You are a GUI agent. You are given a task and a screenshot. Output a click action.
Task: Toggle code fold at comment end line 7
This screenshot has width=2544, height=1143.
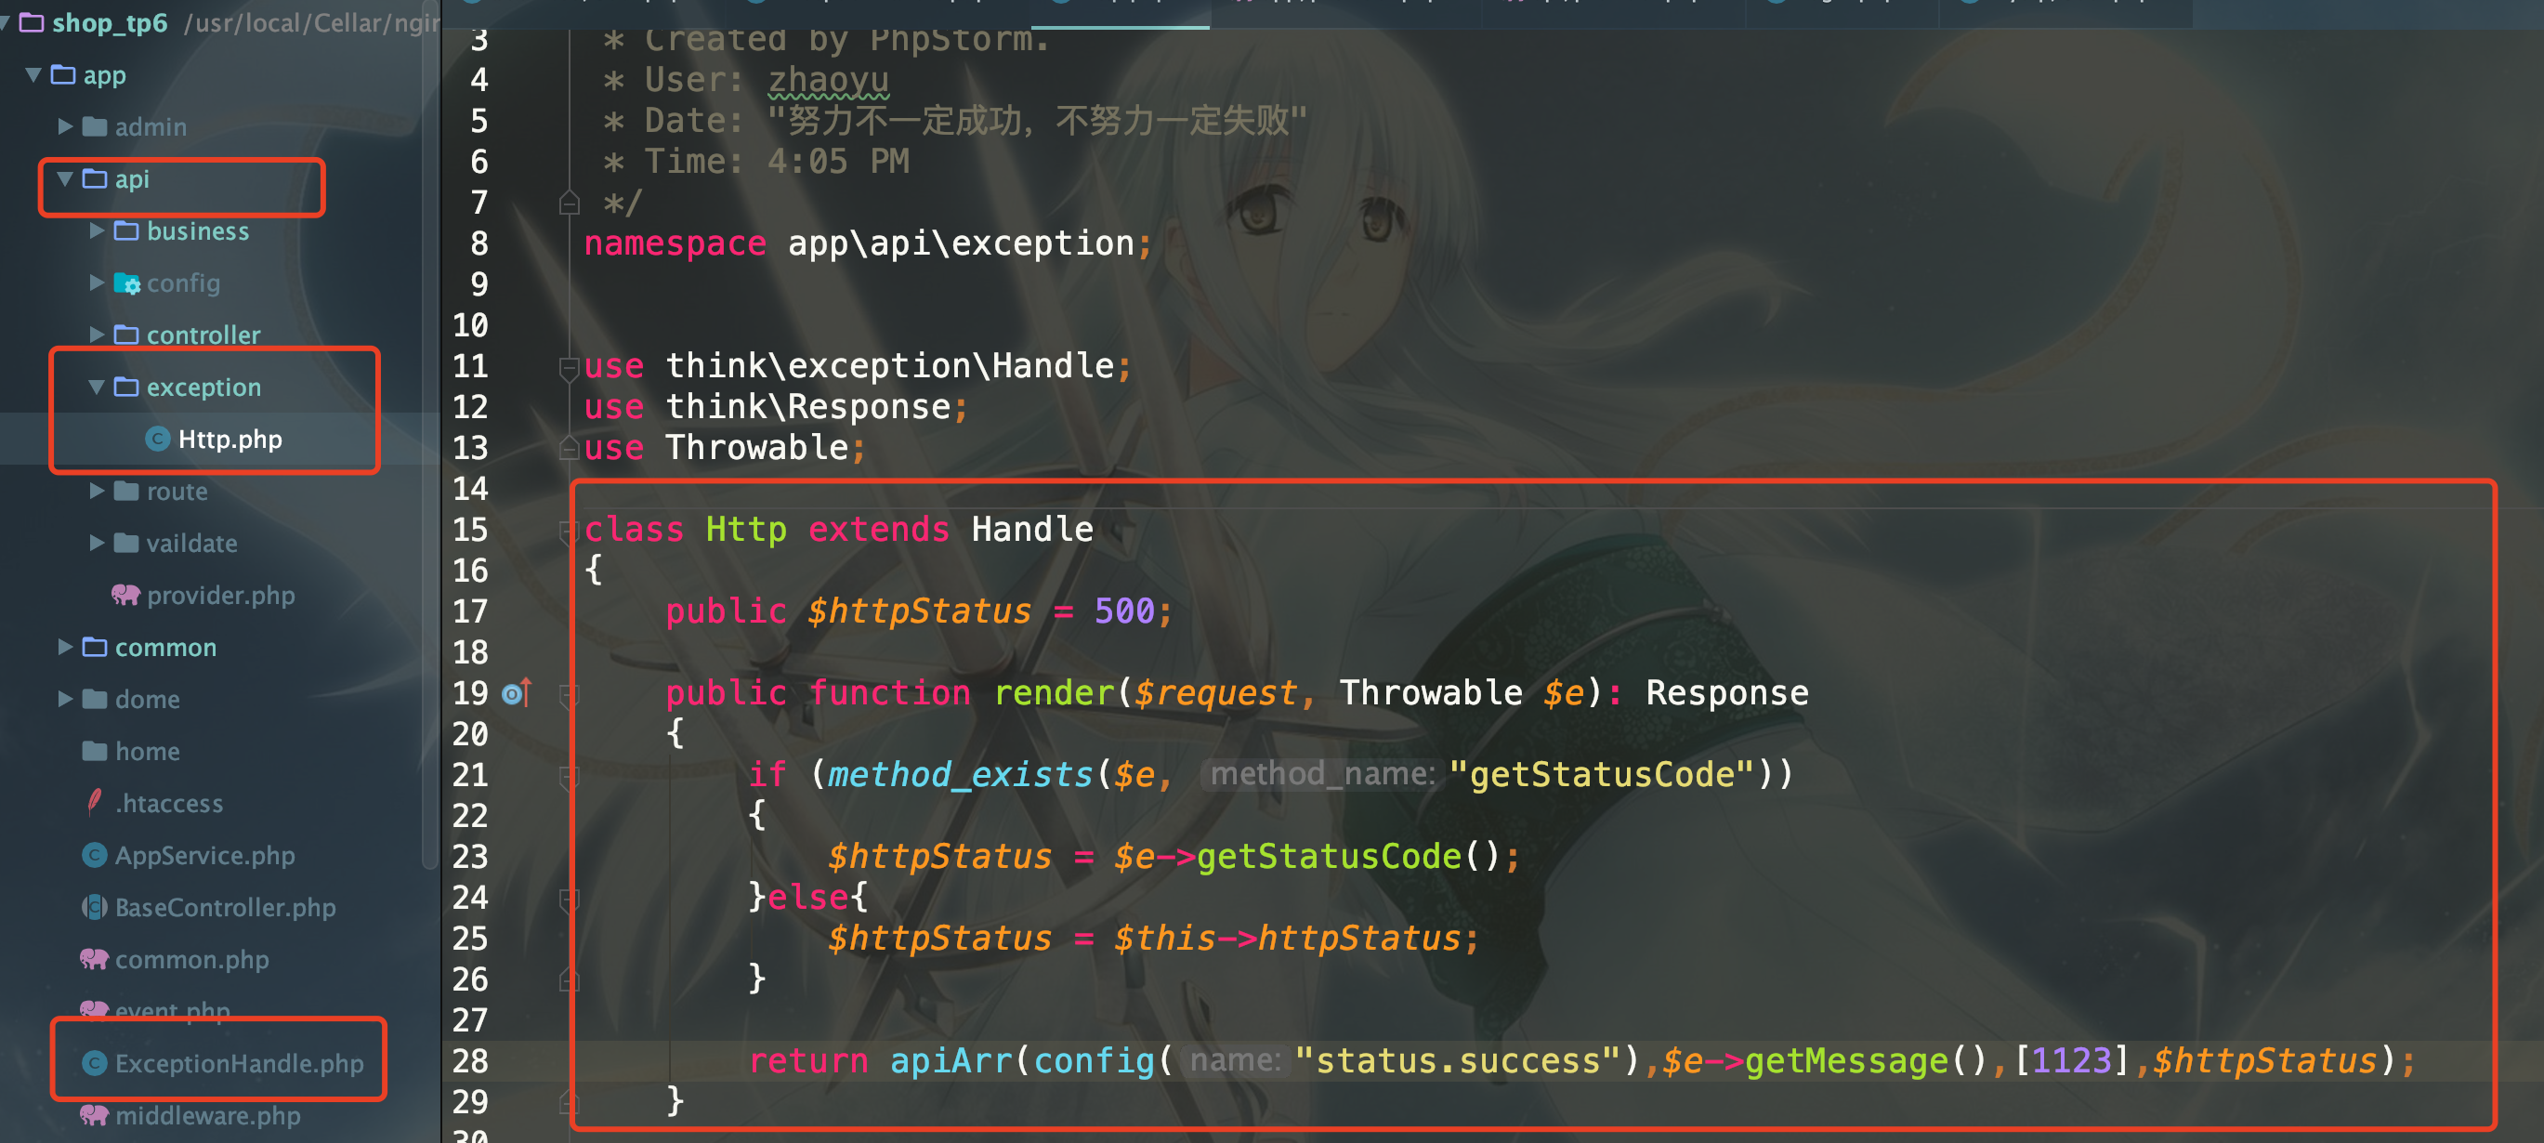pyautogui.click(x=569, y=203)
